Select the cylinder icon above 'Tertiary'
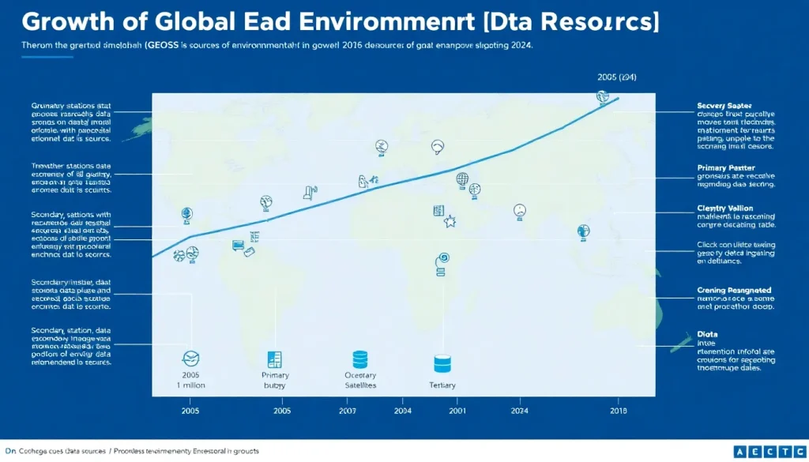This screenshot has height=462, width=809. coord(442,364)
